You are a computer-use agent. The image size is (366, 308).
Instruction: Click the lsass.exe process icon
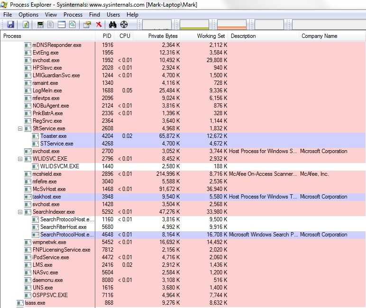click(x=20, y=303)
